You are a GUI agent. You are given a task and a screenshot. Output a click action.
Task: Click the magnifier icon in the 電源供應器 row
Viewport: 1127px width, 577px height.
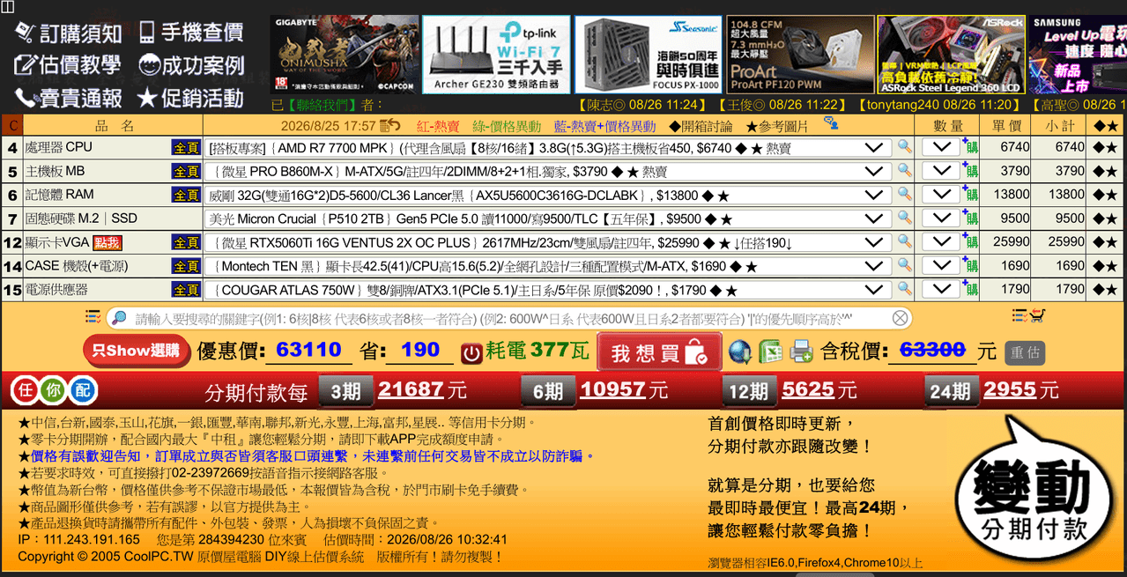(x=904, y=290)
